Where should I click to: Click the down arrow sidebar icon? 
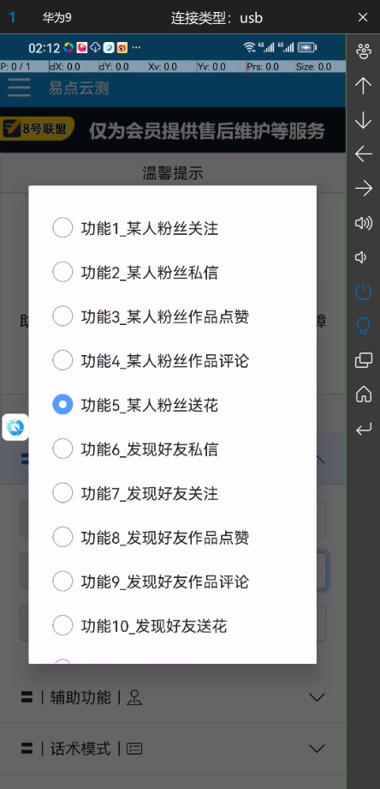pos(363,120)
